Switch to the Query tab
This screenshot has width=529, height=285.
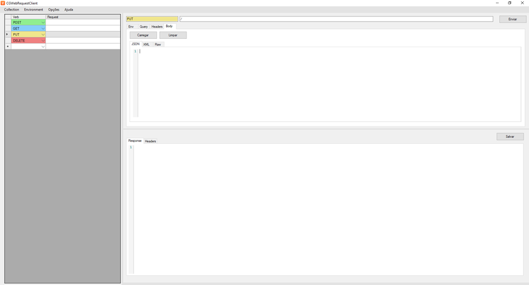143,26
